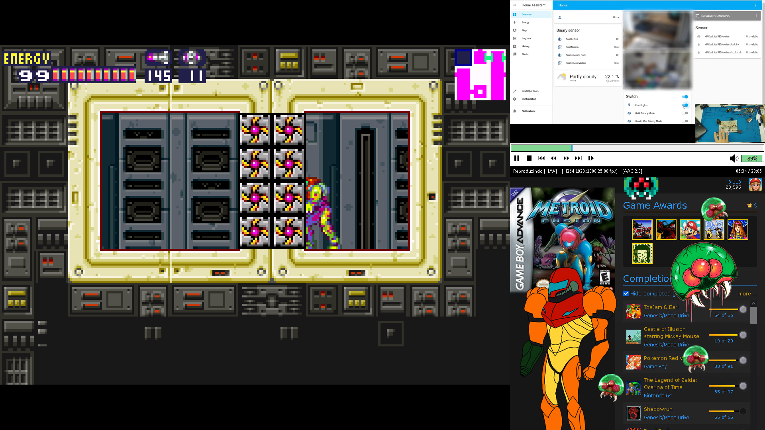Pause the video playback

(x=517, y=158)
